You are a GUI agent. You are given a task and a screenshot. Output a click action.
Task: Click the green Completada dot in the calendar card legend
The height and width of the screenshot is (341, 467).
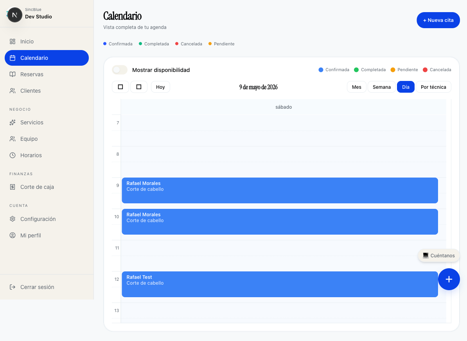click(x=356, y=70)
